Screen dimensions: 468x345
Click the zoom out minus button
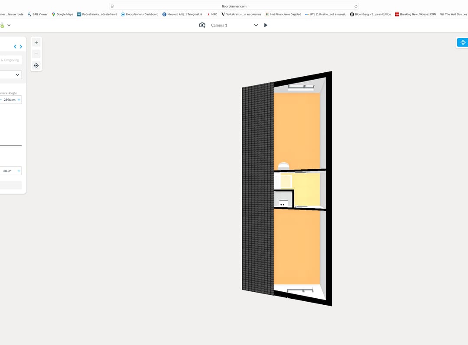coord(36,54)
